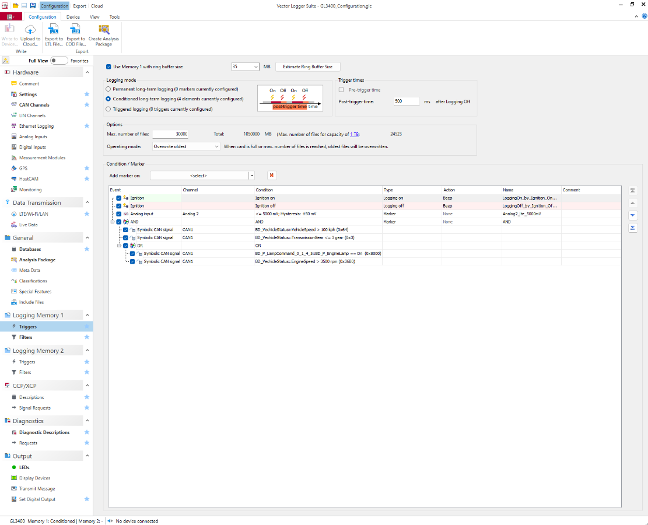The image size is (648, 525).
Task: Toggle favorite star for CAN Channels
Action: coord(87,104)
